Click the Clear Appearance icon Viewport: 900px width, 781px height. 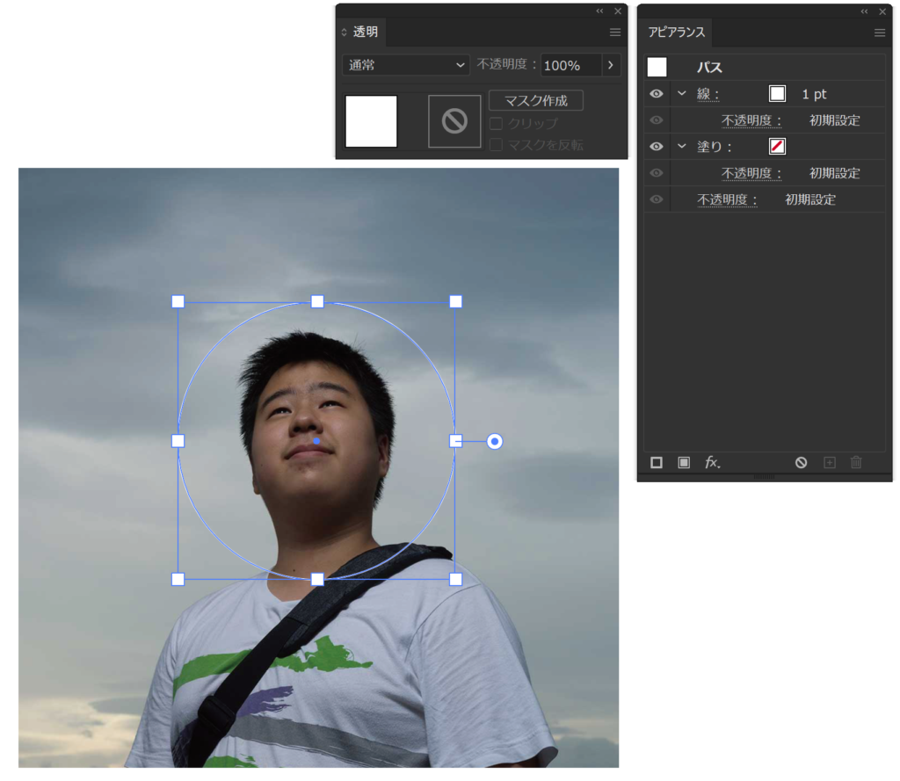point(801,462)
